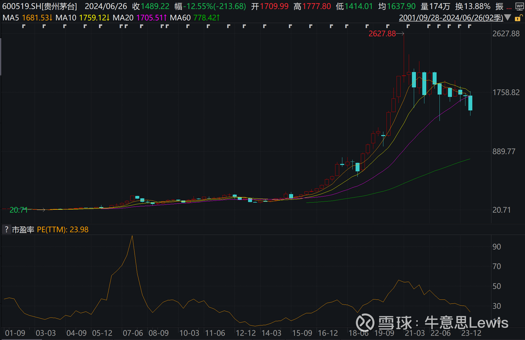The width and height of the screenshot is (525, 340).
Task: Select the 08-09 date on the time axis
Action: pos(159,333)
